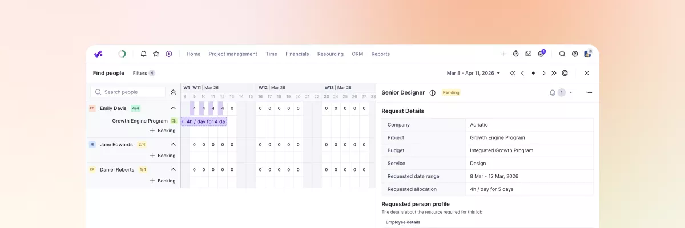Open the help question mark icon

pyautogui.click(x=575, y=54)
